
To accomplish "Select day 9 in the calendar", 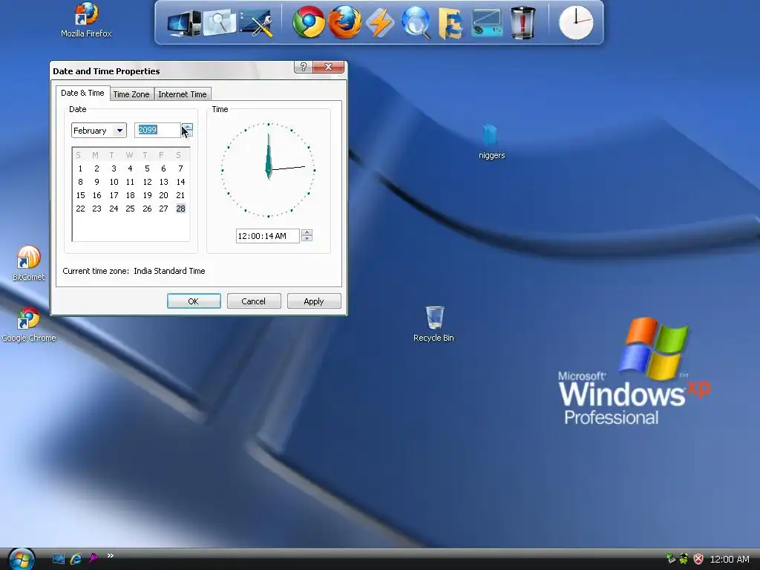I will (x=97, y=182).
